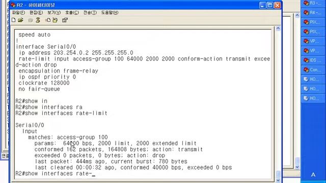Viewport: 326px width, 183px height.
Task: Click the greyed-out Call telephone icon
Action: (31, 20)
